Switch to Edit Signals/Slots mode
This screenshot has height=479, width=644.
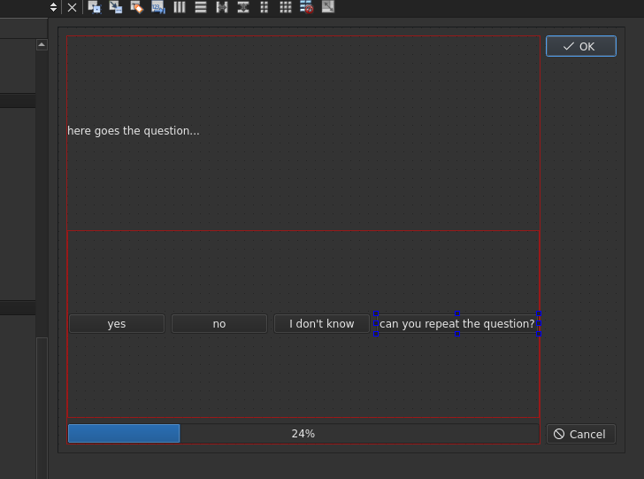pos(116,7)
